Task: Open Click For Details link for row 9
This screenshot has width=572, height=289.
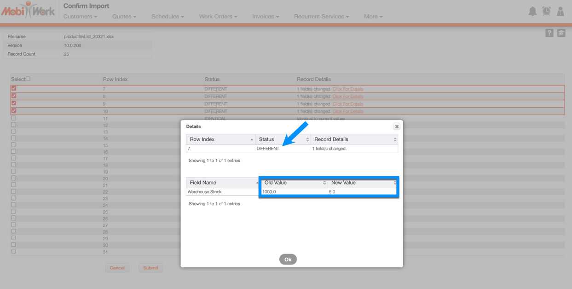Action: (348, 104)
